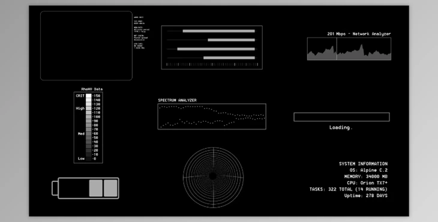This screenshot has height=222, width=438.
Task: Select the swatch labeled 80
Action: coord(89,125)
